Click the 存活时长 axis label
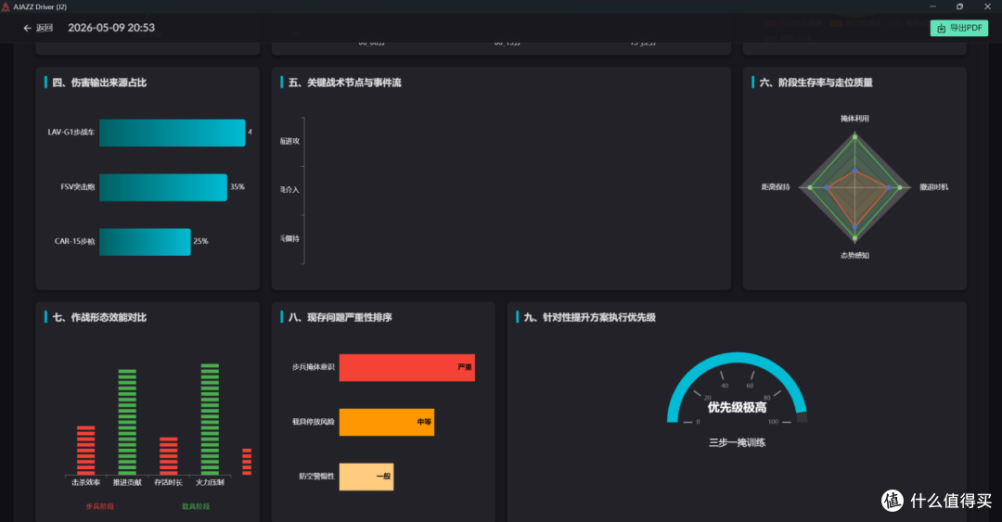The image size is (1002, 522). 168,482
